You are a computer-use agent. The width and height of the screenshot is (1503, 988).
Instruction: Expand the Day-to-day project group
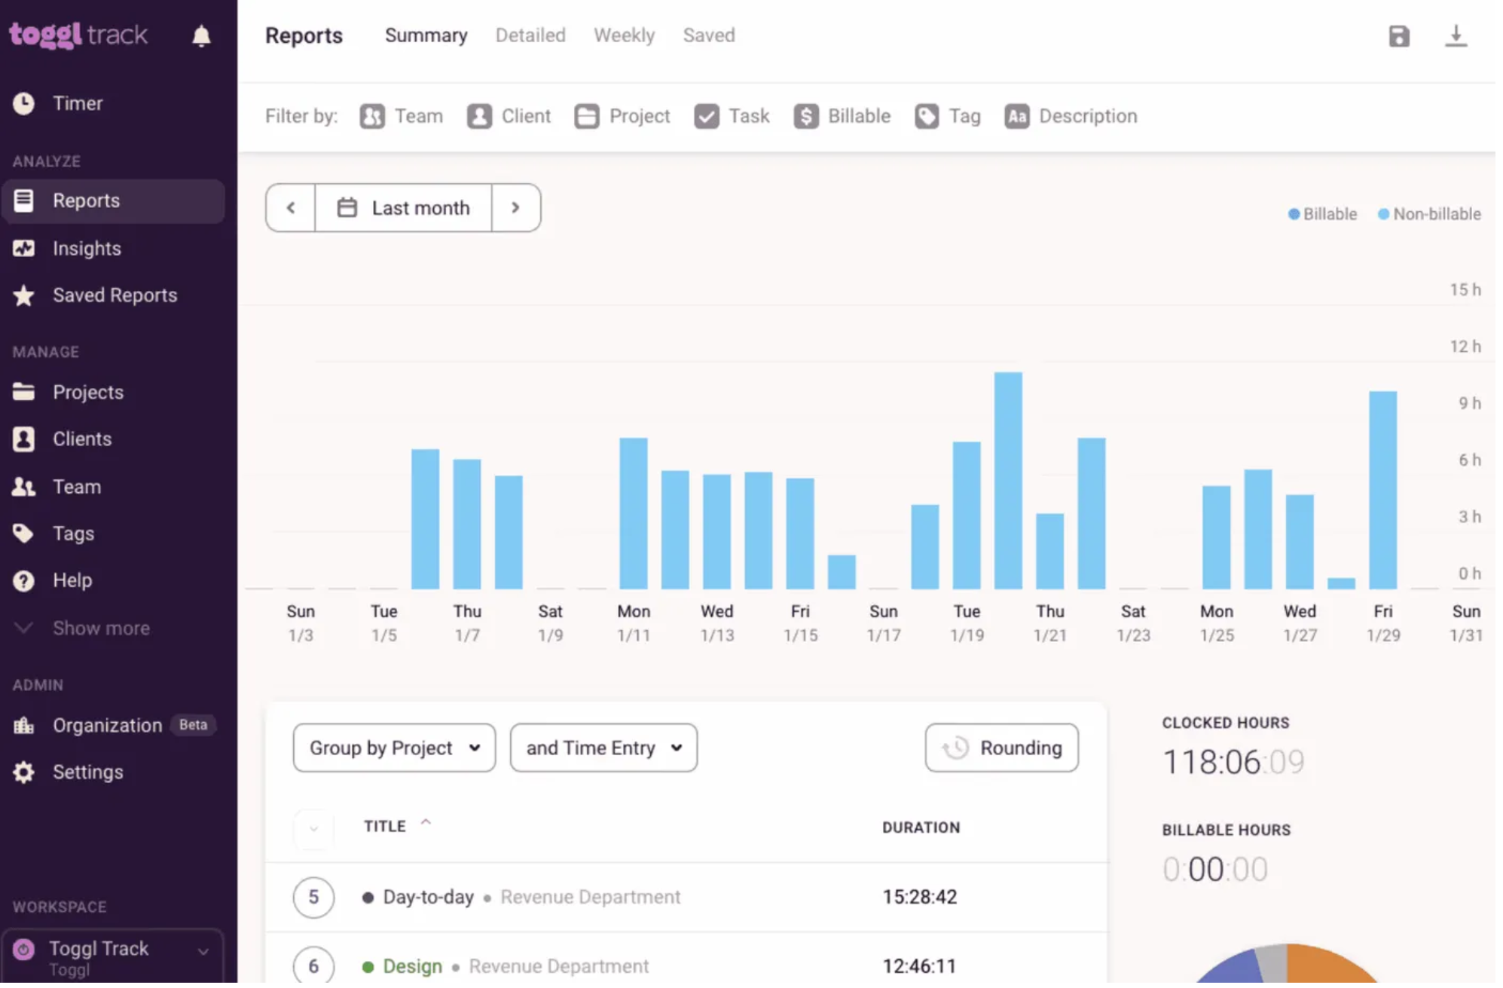[313, 898]
